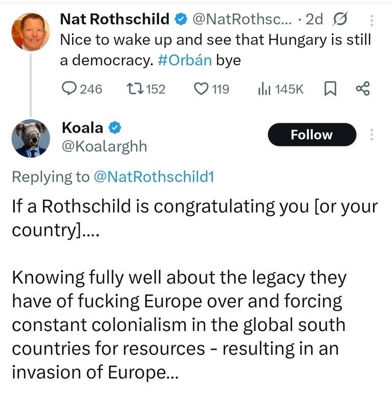Click the reply comment icon on Nat's tweet
The height and width of the screenshot is (396, 391).
click(69, 89)
